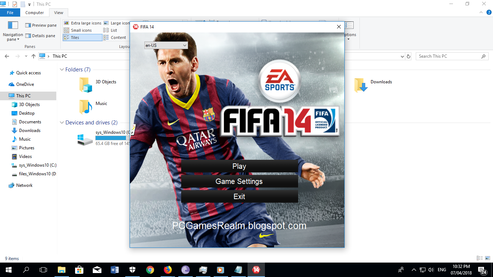Click Play in the FIFA 14 launcher
This screenshot has height=277, width=493.
239,166
